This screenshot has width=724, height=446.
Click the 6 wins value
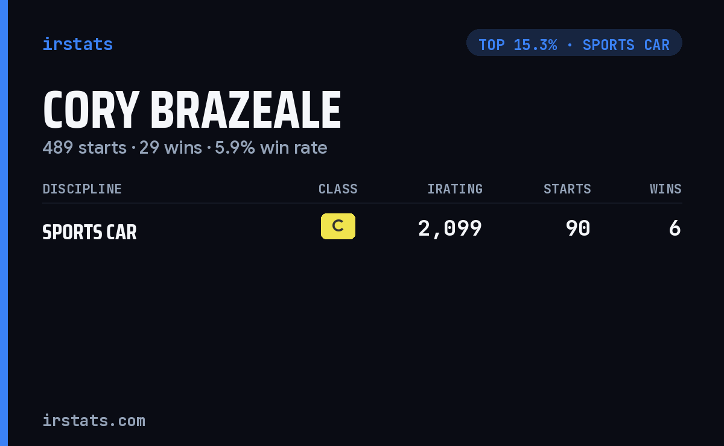pyautogui.click(x=675, y=228)
